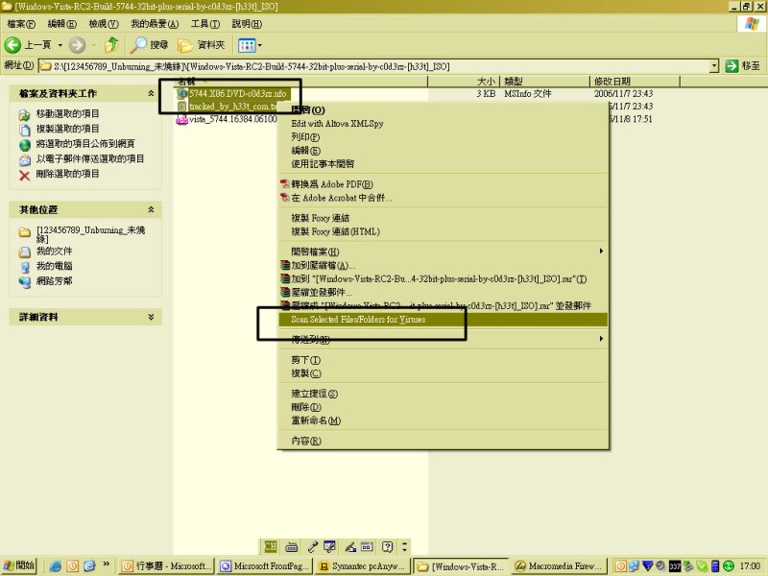Select 複製 Foxy 連結(HTML) entry
The height and width of the screenshot is (576, 768).
(x=443, y=231)
